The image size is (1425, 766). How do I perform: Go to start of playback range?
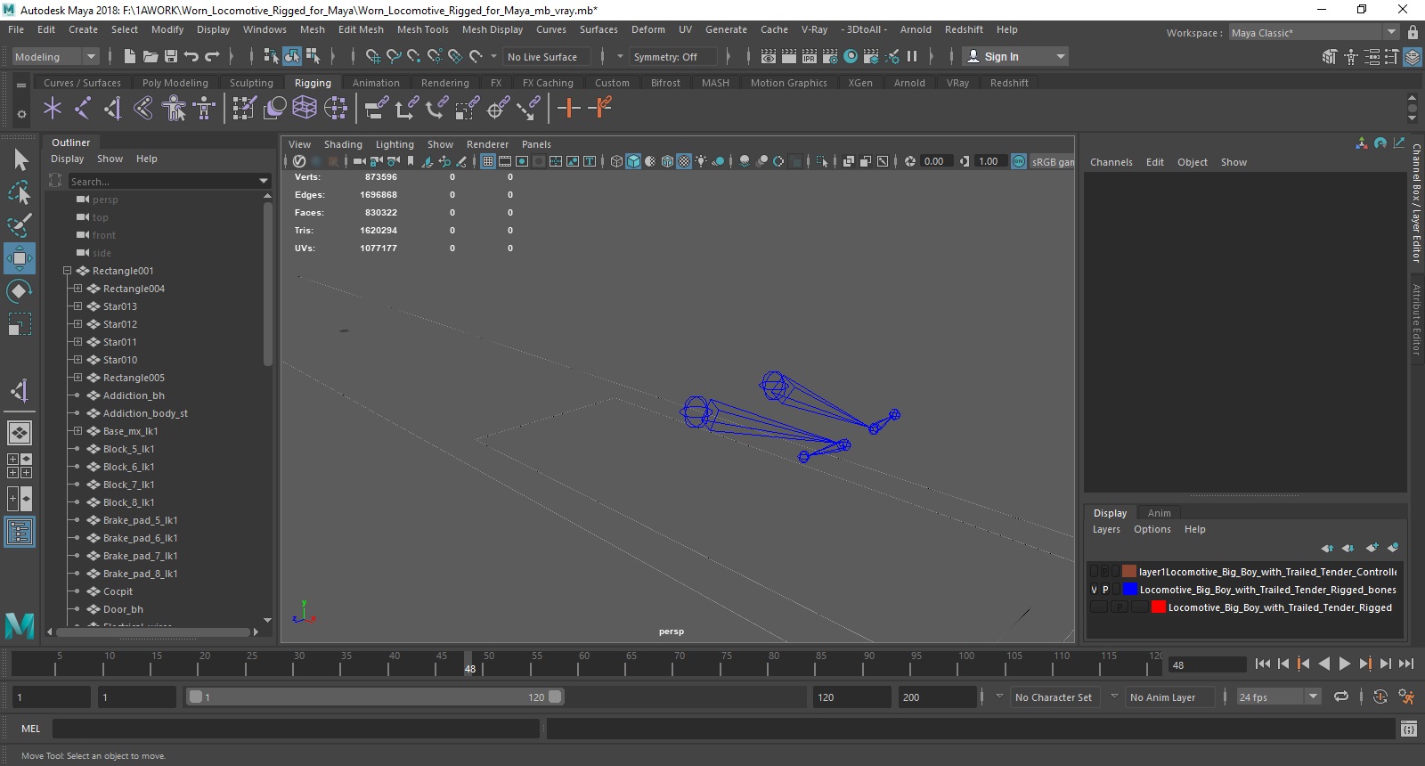tap(1262, 664)
